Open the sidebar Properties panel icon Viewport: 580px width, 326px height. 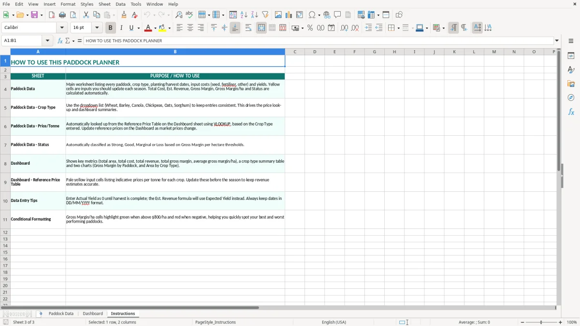571,56
